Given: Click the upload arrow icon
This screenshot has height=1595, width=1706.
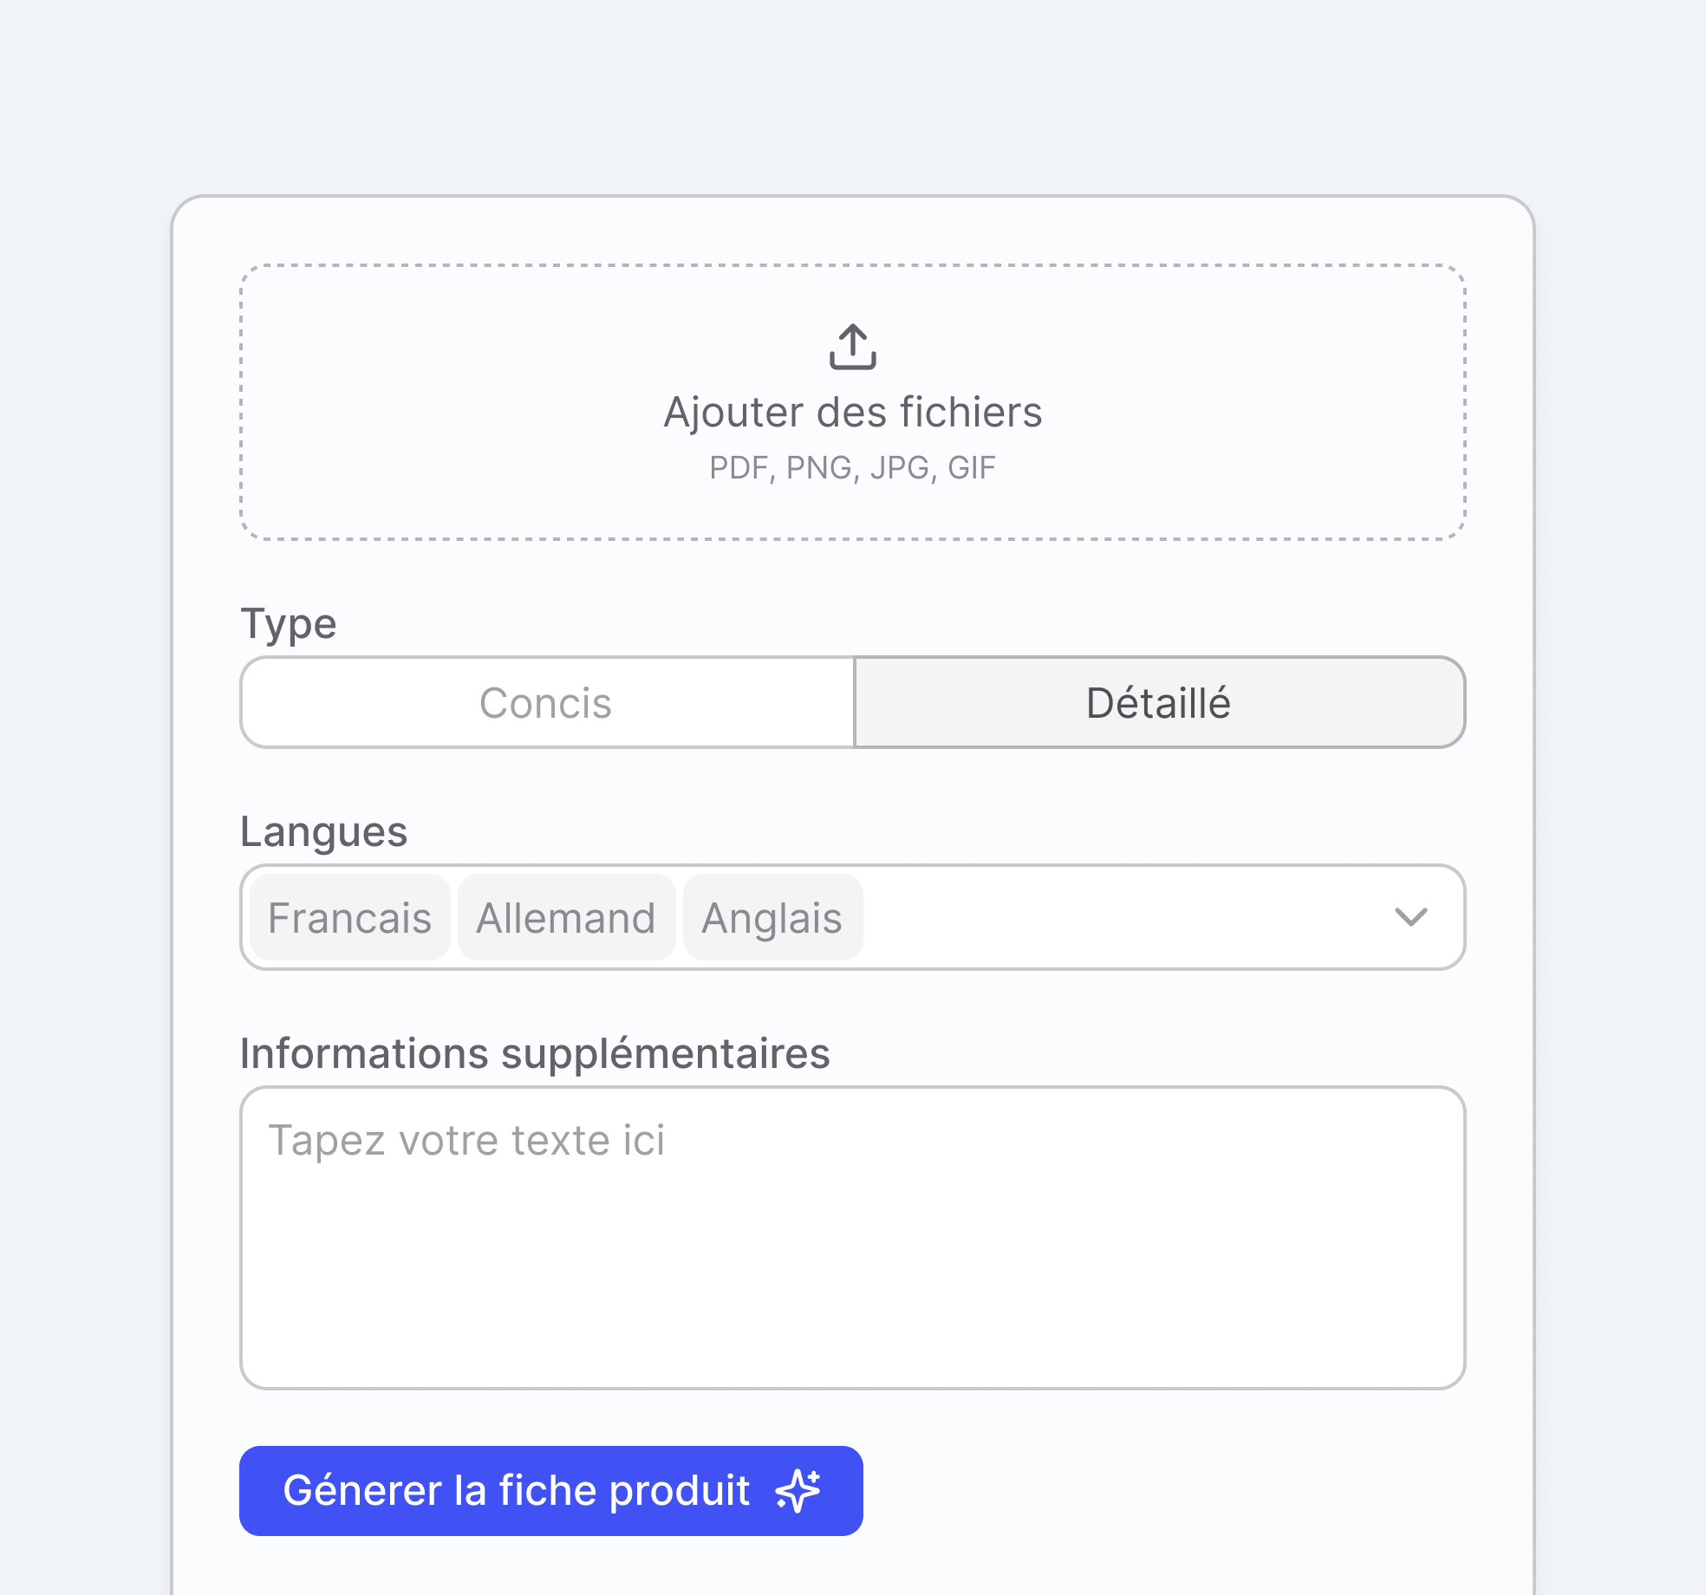Looking at the screenshot, I should pos(852,346).
